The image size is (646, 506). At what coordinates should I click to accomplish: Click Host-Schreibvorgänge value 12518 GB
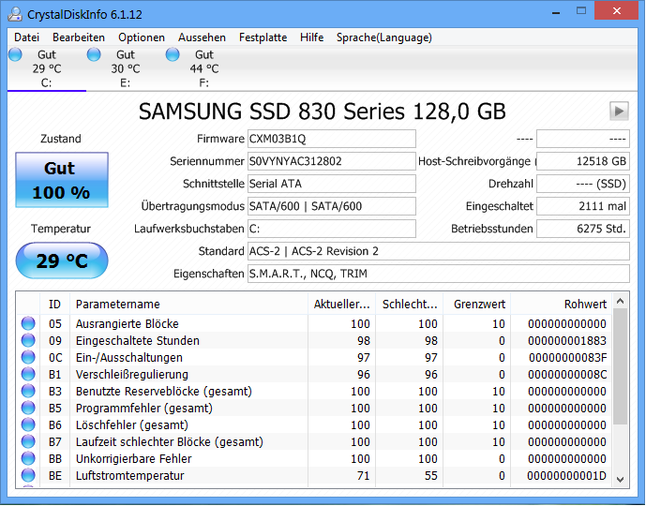pos(583,161)
